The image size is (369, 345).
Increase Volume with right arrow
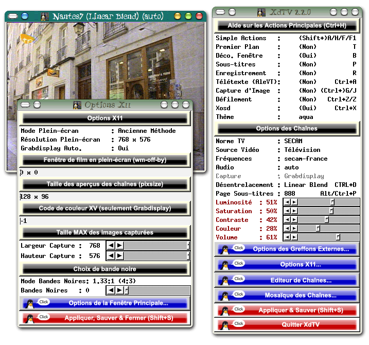[x=294, y=237]
